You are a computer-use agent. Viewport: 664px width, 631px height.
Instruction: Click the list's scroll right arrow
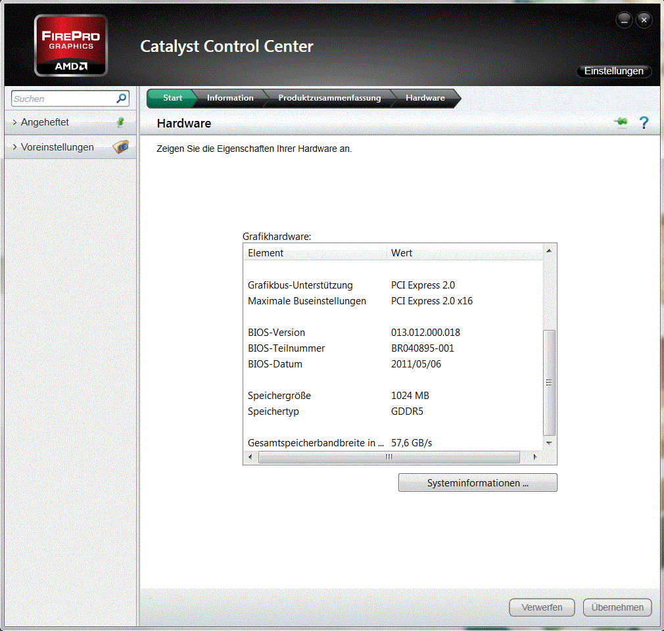coord(535,457)
